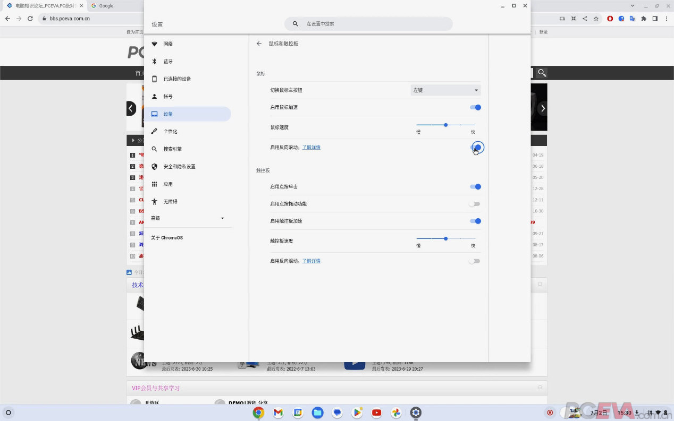Click the 应用 grid icon in sidebar
This screenshot has width=674, height=421.
[154, 184]
